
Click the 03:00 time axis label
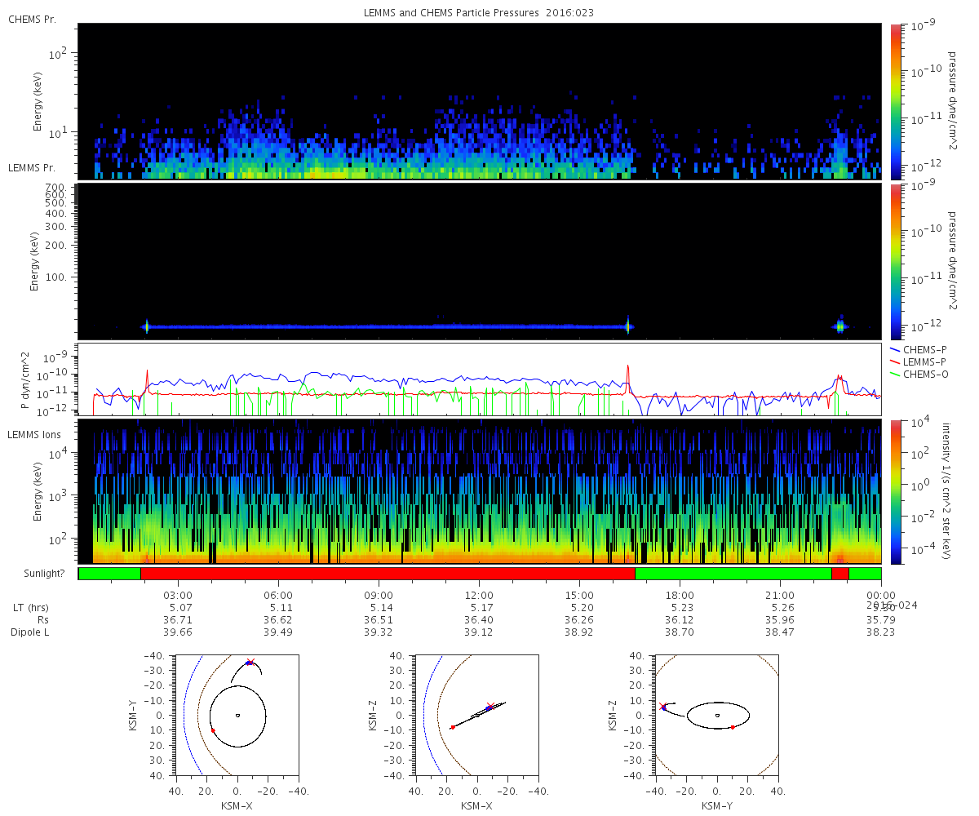pyautogui.click(x=178, y=596)
